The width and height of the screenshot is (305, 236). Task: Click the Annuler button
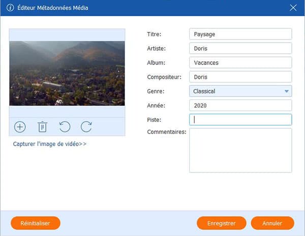272,223
